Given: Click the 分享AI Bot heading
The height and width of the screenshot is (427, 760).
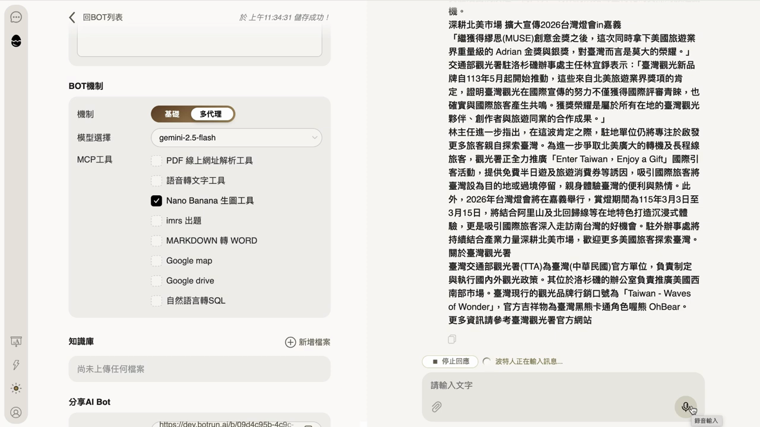Looking at the screenshot, I should (x=90, y=402).
